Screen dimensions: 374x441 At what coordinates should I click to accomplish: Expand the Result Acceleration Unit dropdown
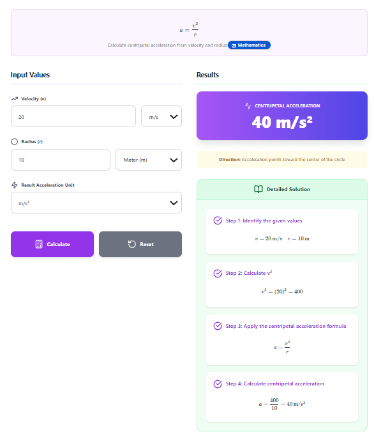click(x=96, y=203)
